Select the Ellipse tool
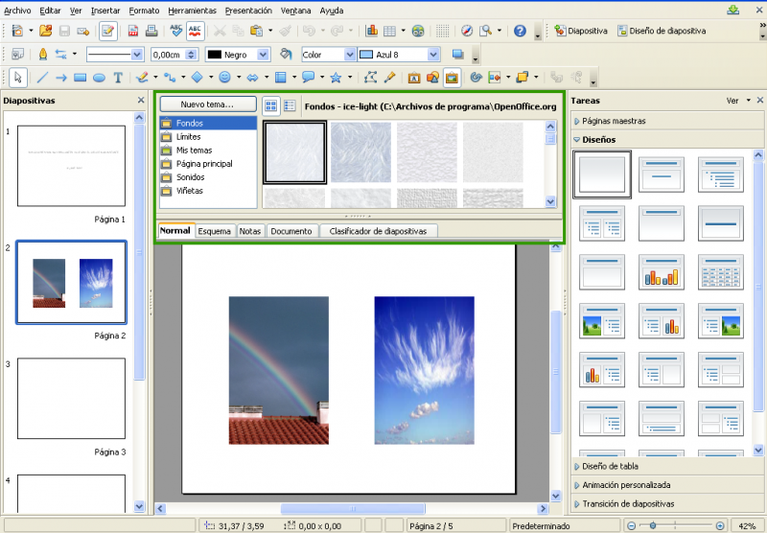Image resolution: width=767 pixels, height=533 pixels. coord(100,78)
